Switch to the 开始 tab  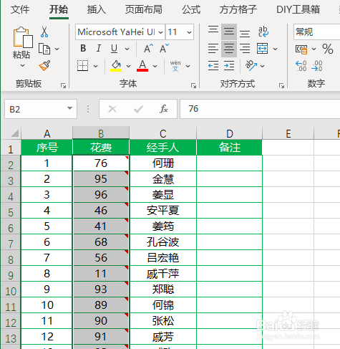coord(59,9)
